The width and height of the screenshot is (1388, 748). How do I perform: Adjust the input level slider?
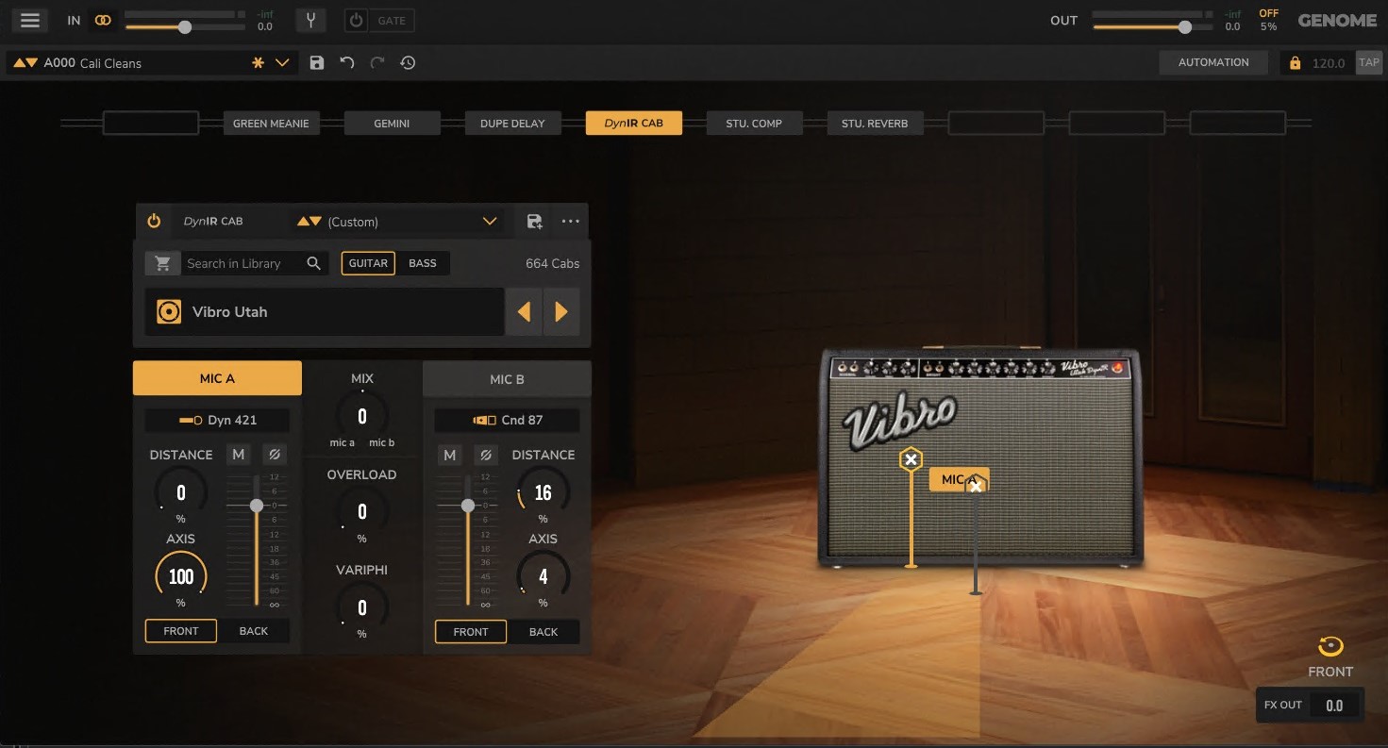(185, 27)
